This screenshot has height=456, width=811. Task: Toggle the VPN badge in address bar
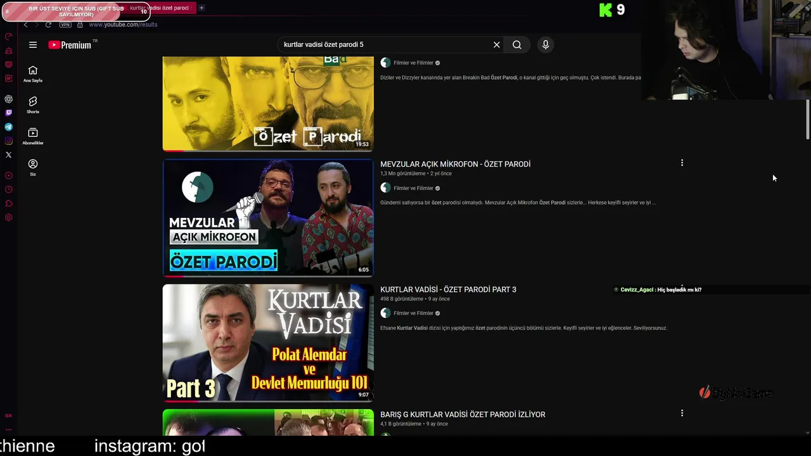pyautogui.click(x=65, y=25)
